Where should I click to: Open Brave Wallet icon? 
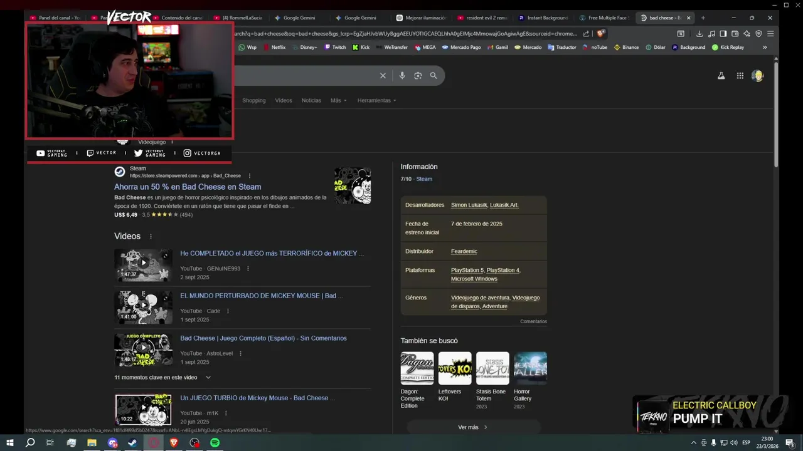coord(735,33)
